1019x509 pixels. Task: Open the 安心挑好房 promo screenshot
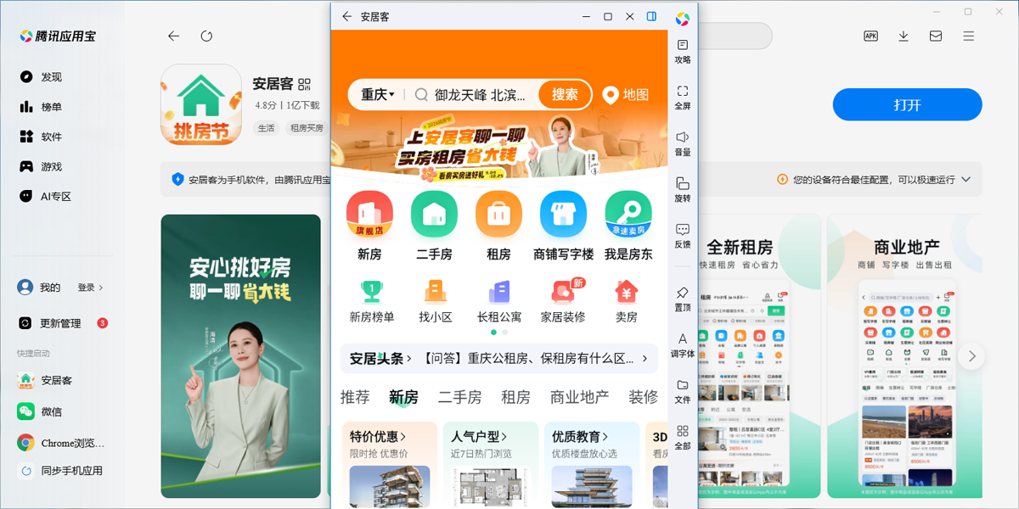pyautogui.click(x=240, y=355)
